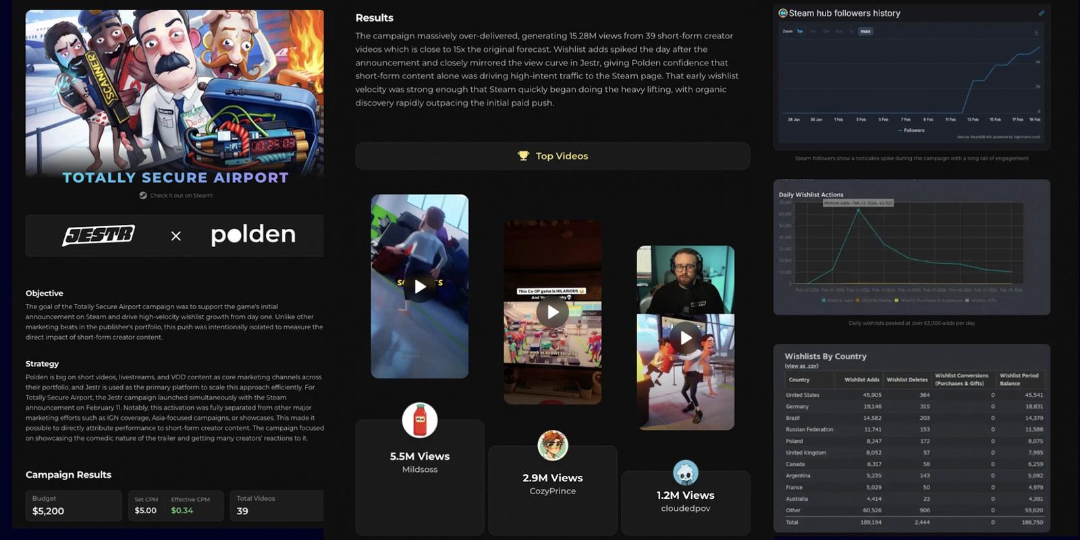Screen dimensions: 1080x540
Task: Click the 'Russian Federation' row label
Action: (809, 429)
